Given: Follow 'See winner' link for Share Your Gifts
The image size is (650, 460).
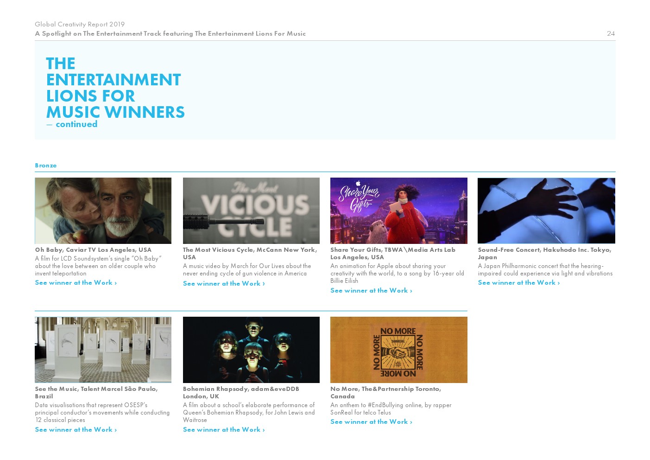Looking at the screenshot, I should 371,290.
